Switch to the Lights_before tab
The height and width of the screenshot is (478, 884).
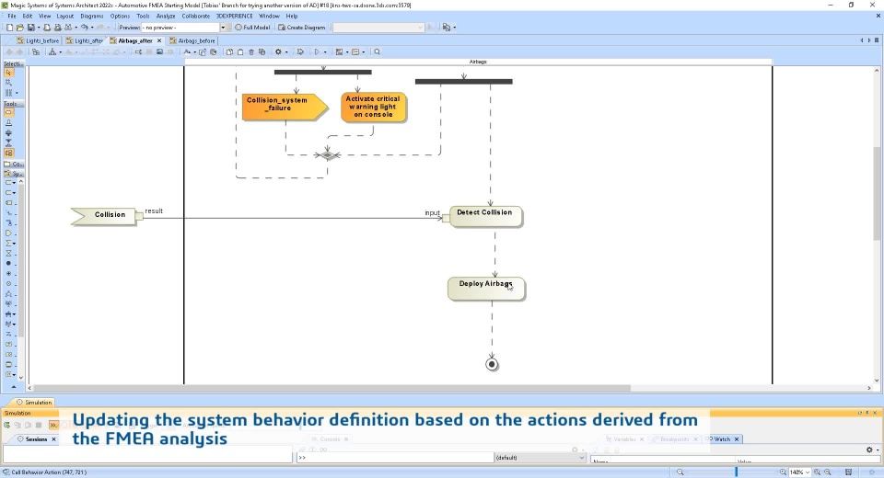[38, 40]
